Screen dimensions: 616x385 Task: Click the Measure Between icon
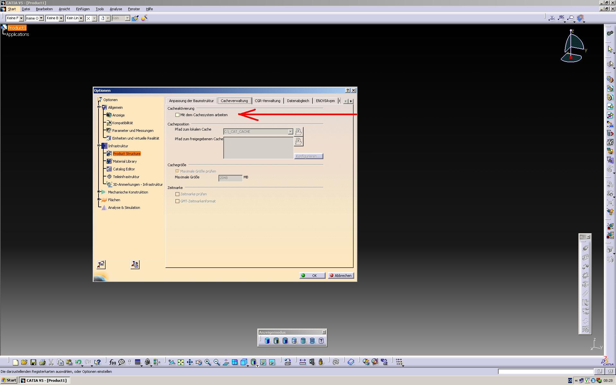point(303,362)
